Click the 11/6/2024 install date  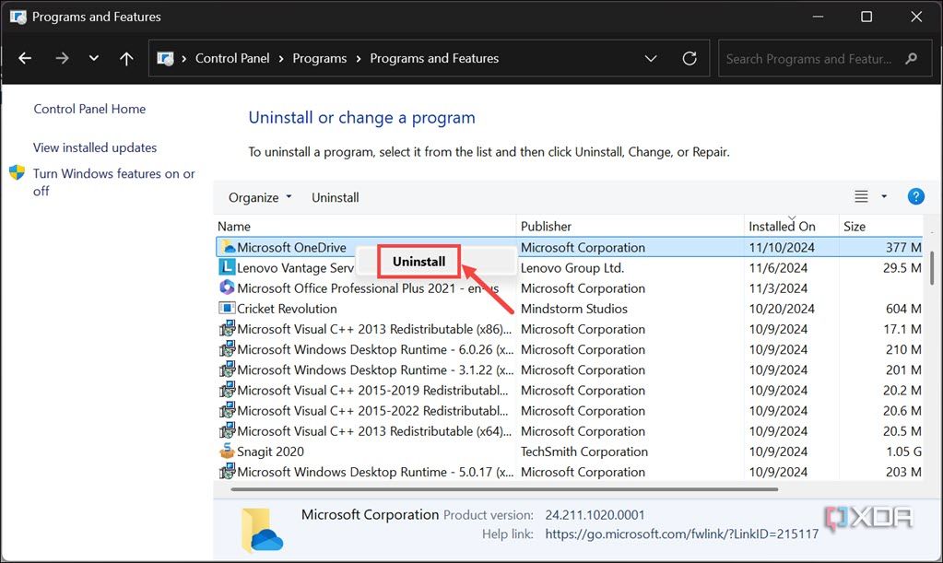click(778, 267)
